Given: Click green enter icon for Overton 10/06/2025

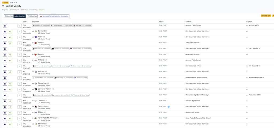Looking at the screenshot, I should click(10, 101).
